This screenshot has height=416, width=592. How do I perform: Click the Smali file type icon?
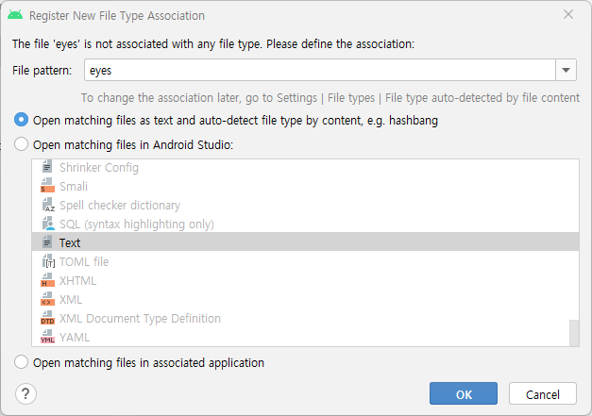[x=47, y=186]
